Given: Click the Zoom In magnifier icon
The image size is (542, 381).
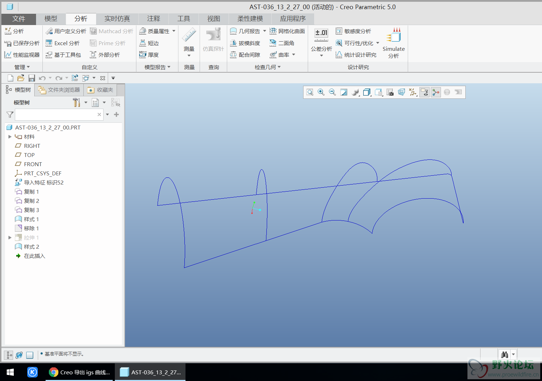Looking at the screenshot, I should point(321,92).
